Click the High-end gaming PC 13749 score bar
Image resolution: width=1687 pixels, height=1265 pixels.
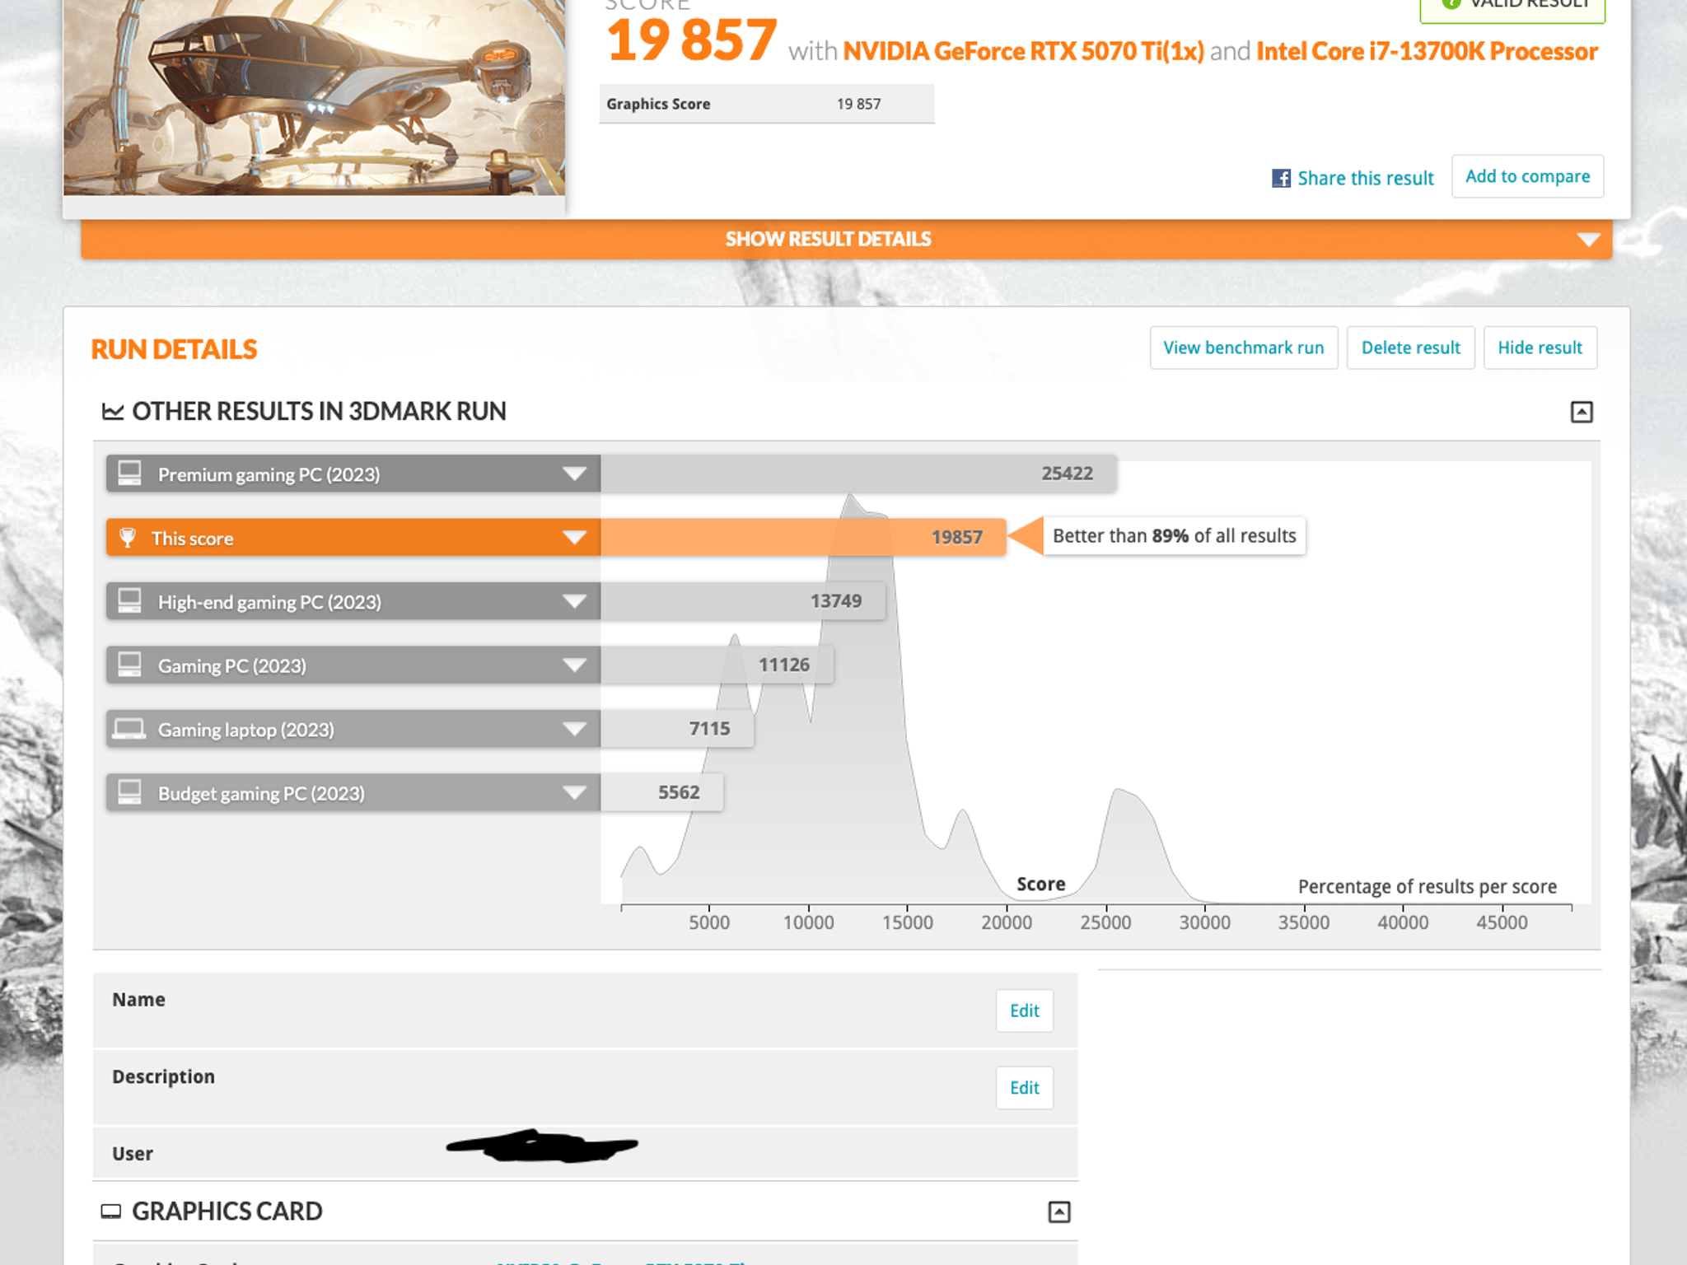(x=743, y=601)
